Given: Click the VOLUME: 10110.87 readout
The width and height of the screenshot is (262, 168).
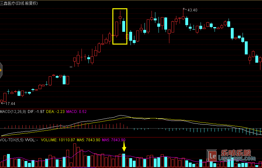Looking at the screenshot, I should [x=58, y=140].
